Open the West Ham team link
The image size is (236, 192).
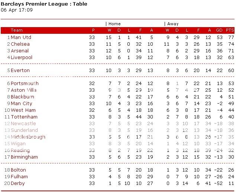pos(23,110)
